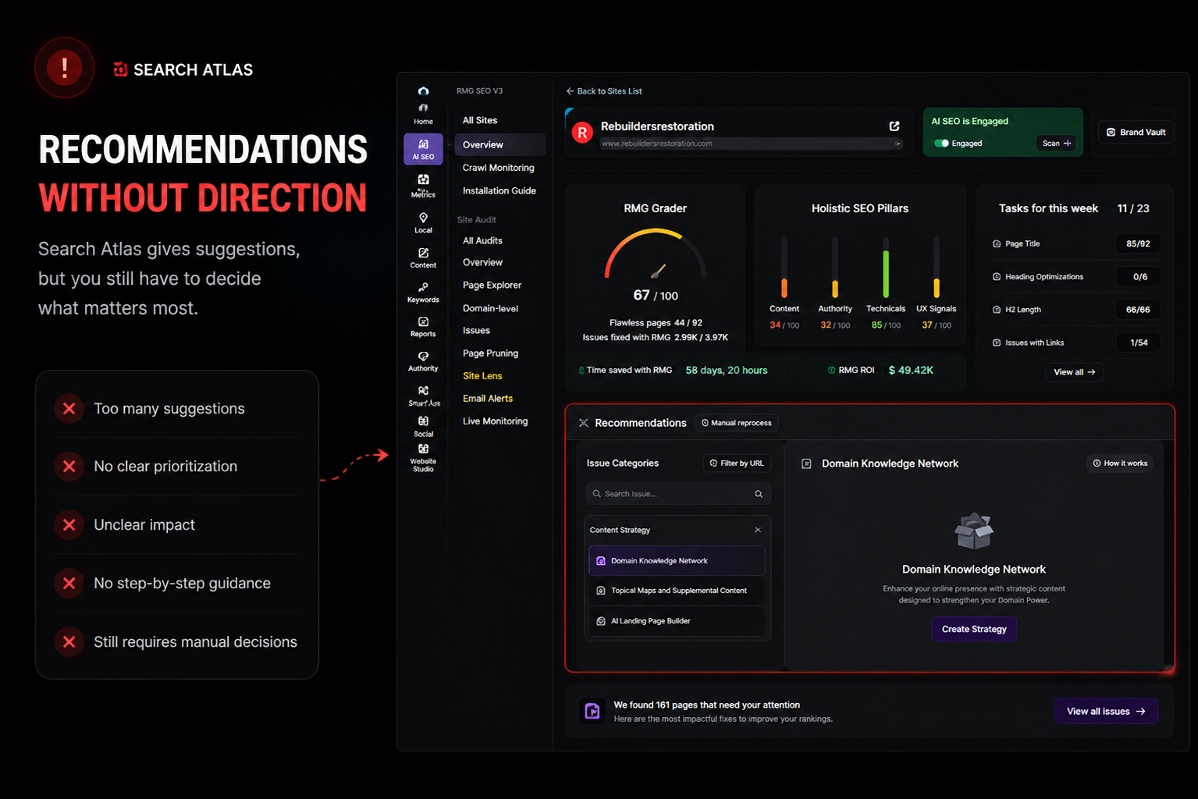Toggle the Engaged switch off
1198x799 pixels.
pos(942,144)
